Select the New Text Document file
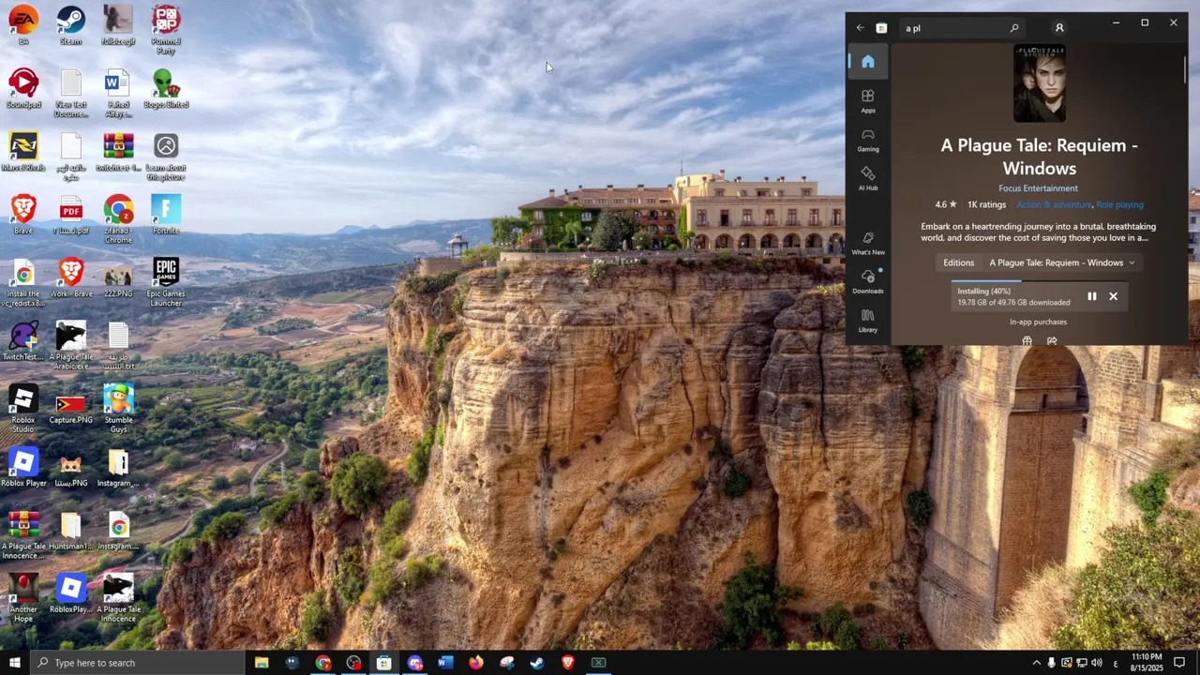The width and height of the screenshot is (1200, 675). (x=70, y=93)
